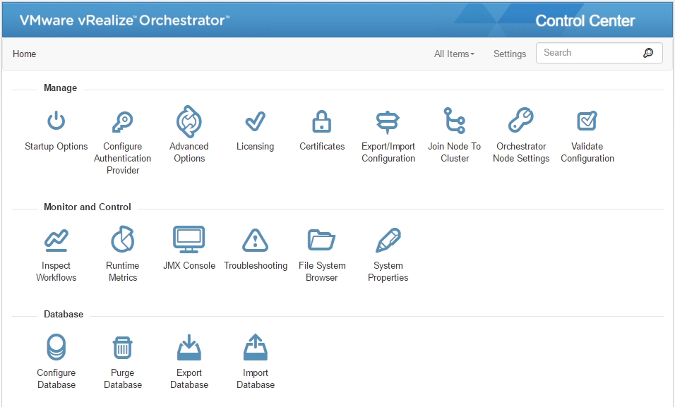The width and height of the screenshot is (675, 407).
Task: Open the Export Database download icon
Action: 189,347
